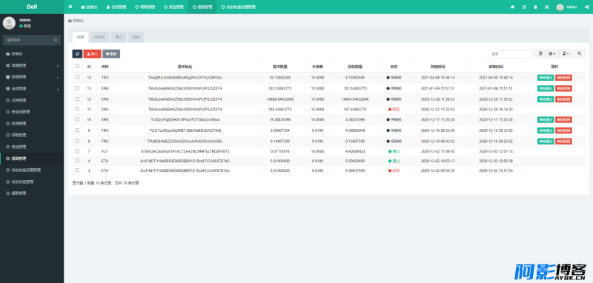Open the columns grid dropdown
This screenshot has width=593, height=283.
click(x=552, y=54)
